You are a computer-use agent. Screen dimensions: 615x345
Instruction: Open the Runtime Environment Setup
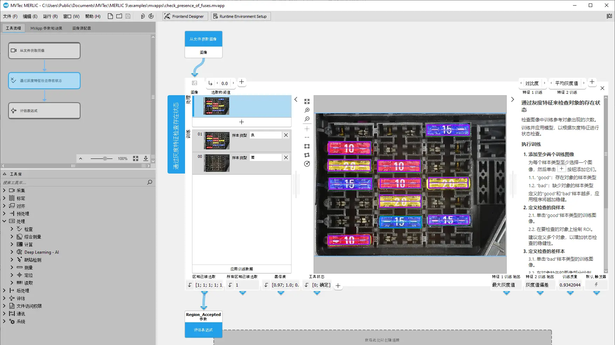pos(241,16)
